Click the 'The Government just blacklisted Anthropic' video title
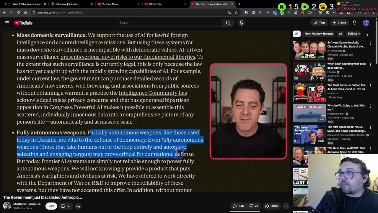Viewport: 378px width, 213px height. [43, 197]
